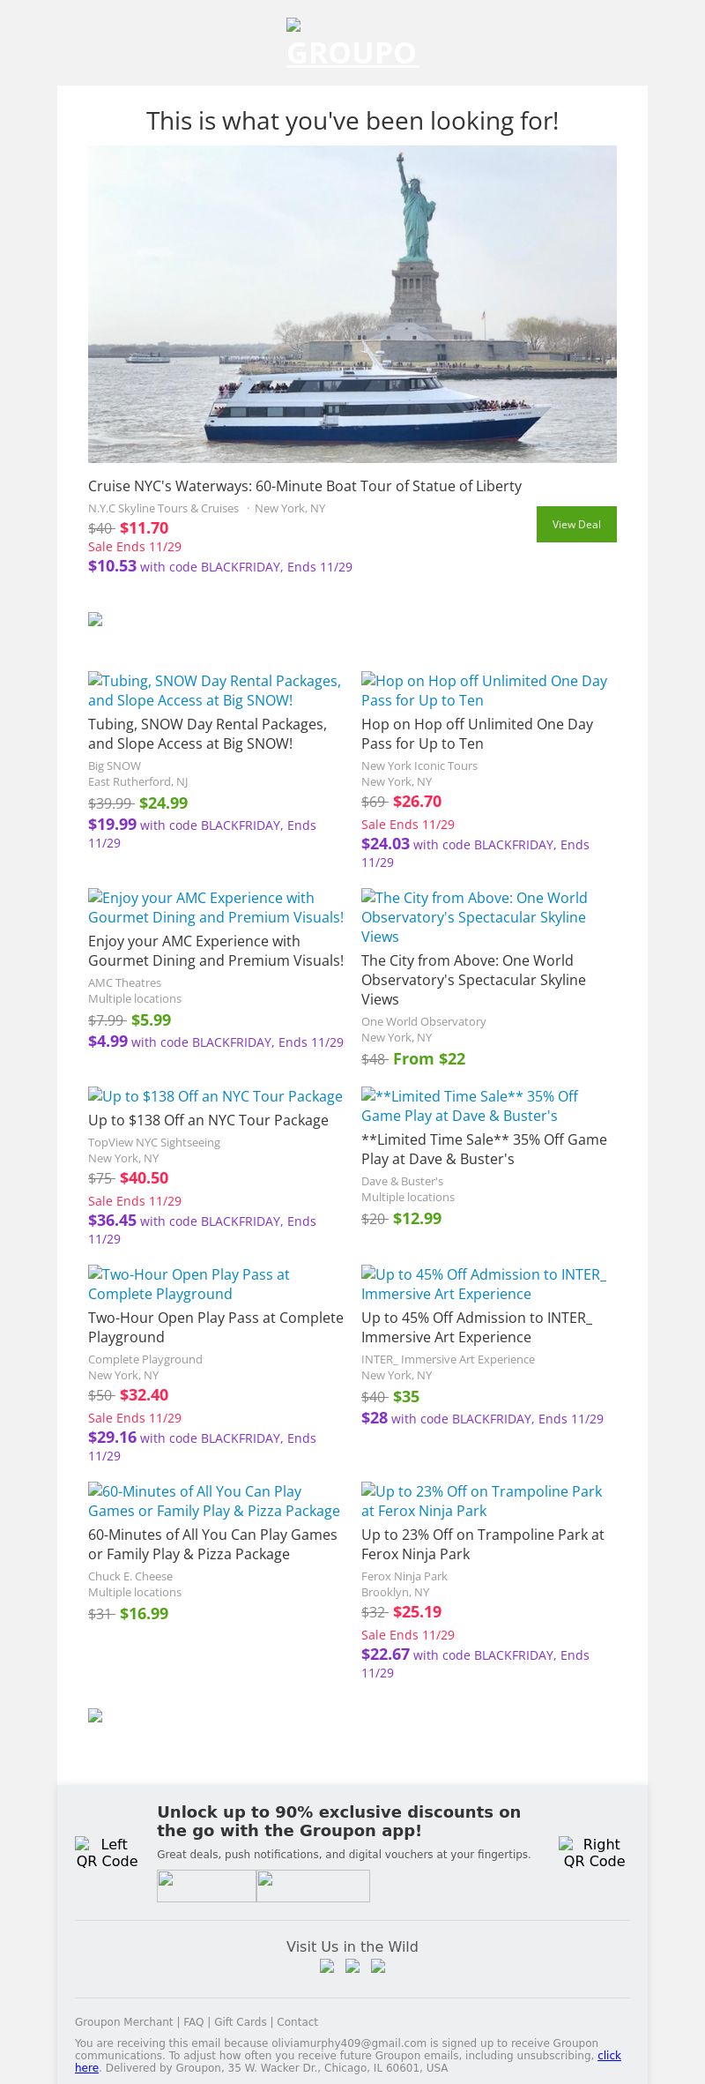Open the INTER_ Immersive Art link

point(483,1284)
